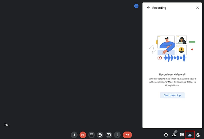Raise your hand
Viewport: 204px width, 139px height.
point(100,135)
